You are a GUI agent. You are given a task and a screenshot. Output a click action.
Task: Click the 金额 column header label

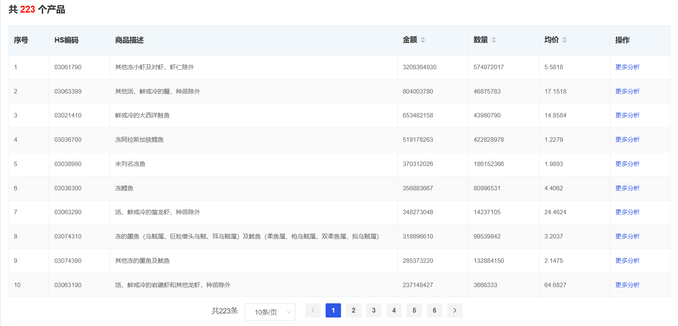point(410,40)
